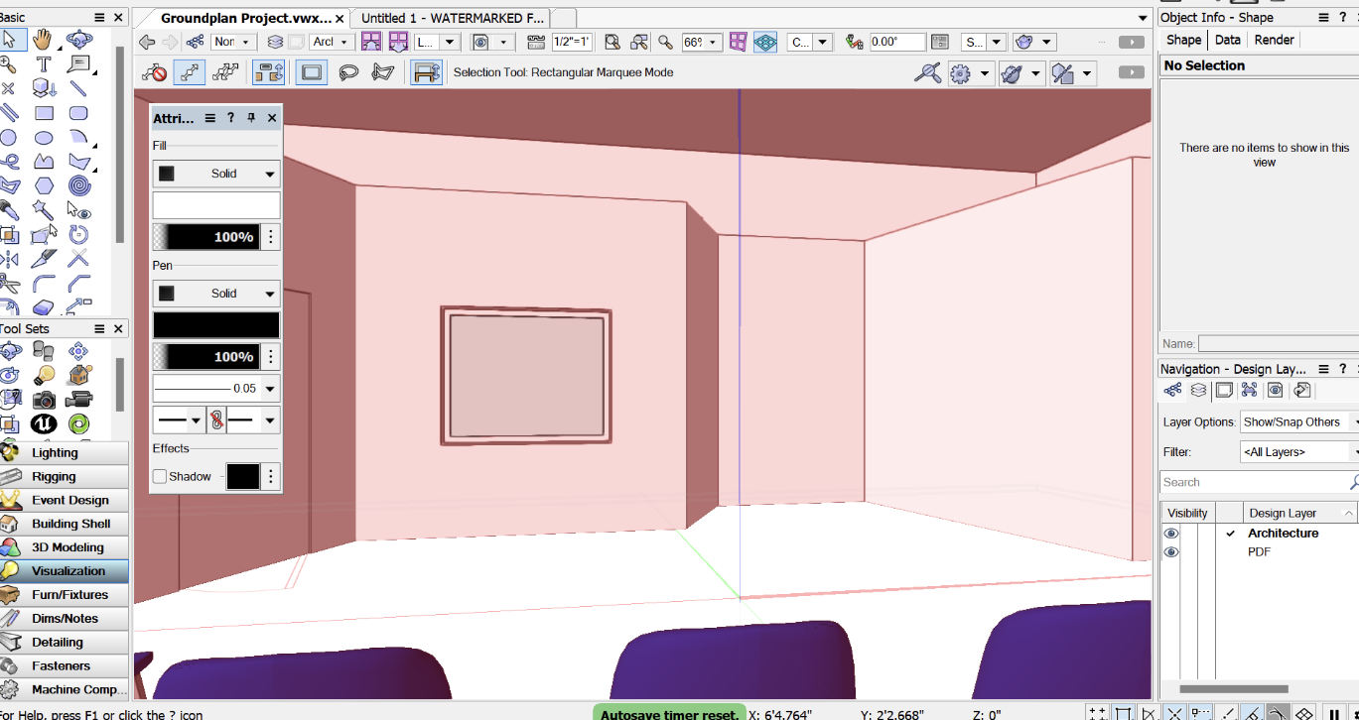
Task: Pin the Attributes palette
Action: pyautogui.click(x=251, y=117)
